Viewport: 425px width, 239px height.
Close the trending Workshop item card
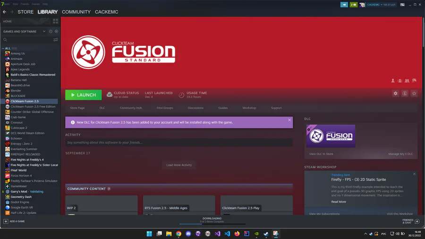(x=414, y=174)
